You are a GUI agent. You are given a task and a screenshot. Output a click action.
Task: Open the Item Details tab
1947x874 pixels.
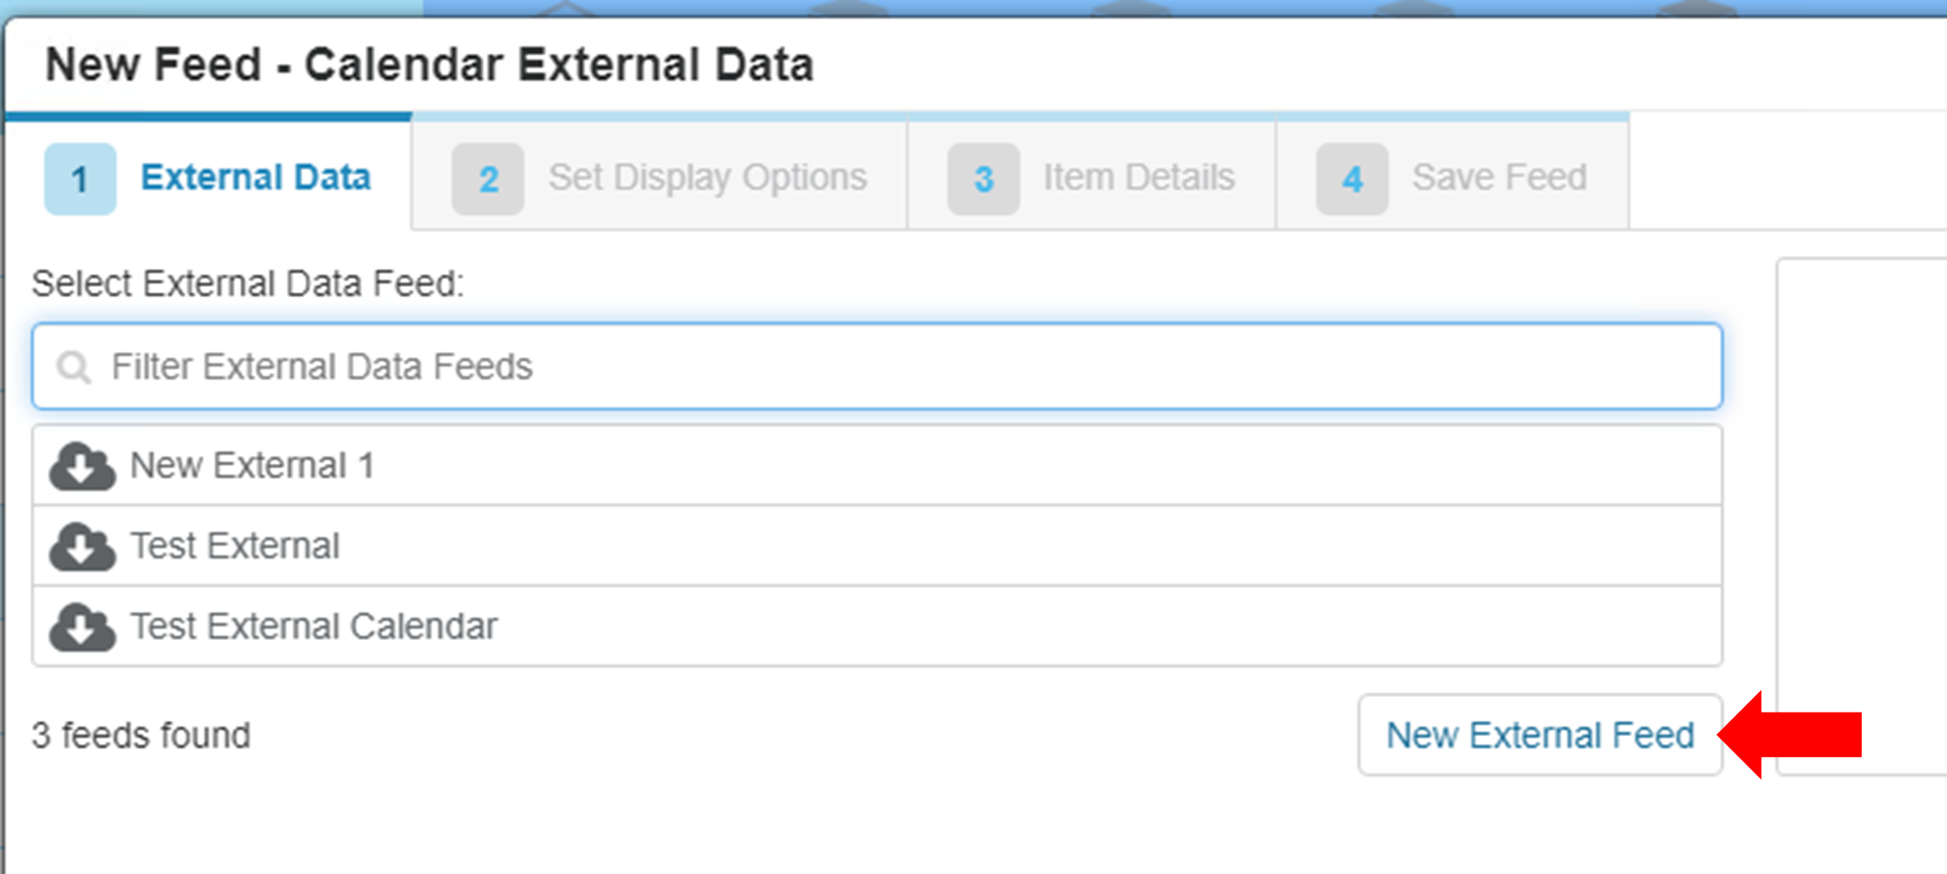click(1138, 178)
